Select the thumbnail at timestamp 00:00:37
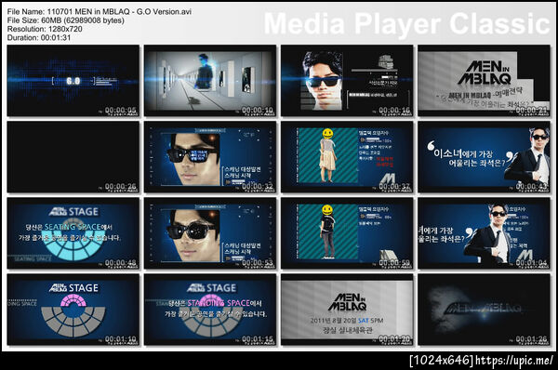 pos(347,157)
